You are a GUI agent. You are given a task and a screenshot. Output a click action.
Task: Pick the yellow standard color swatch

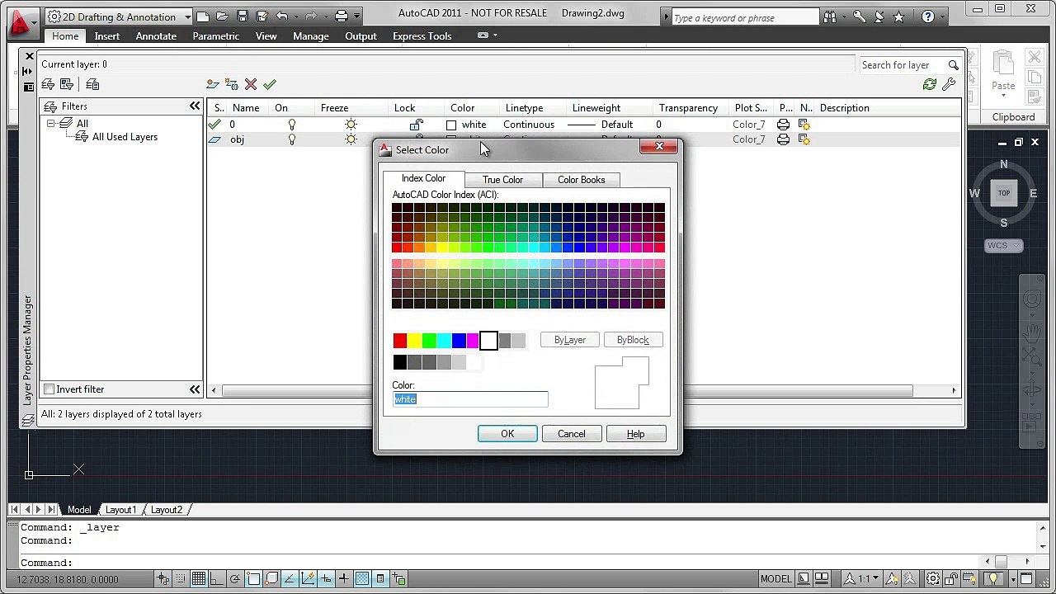(414, 341)
